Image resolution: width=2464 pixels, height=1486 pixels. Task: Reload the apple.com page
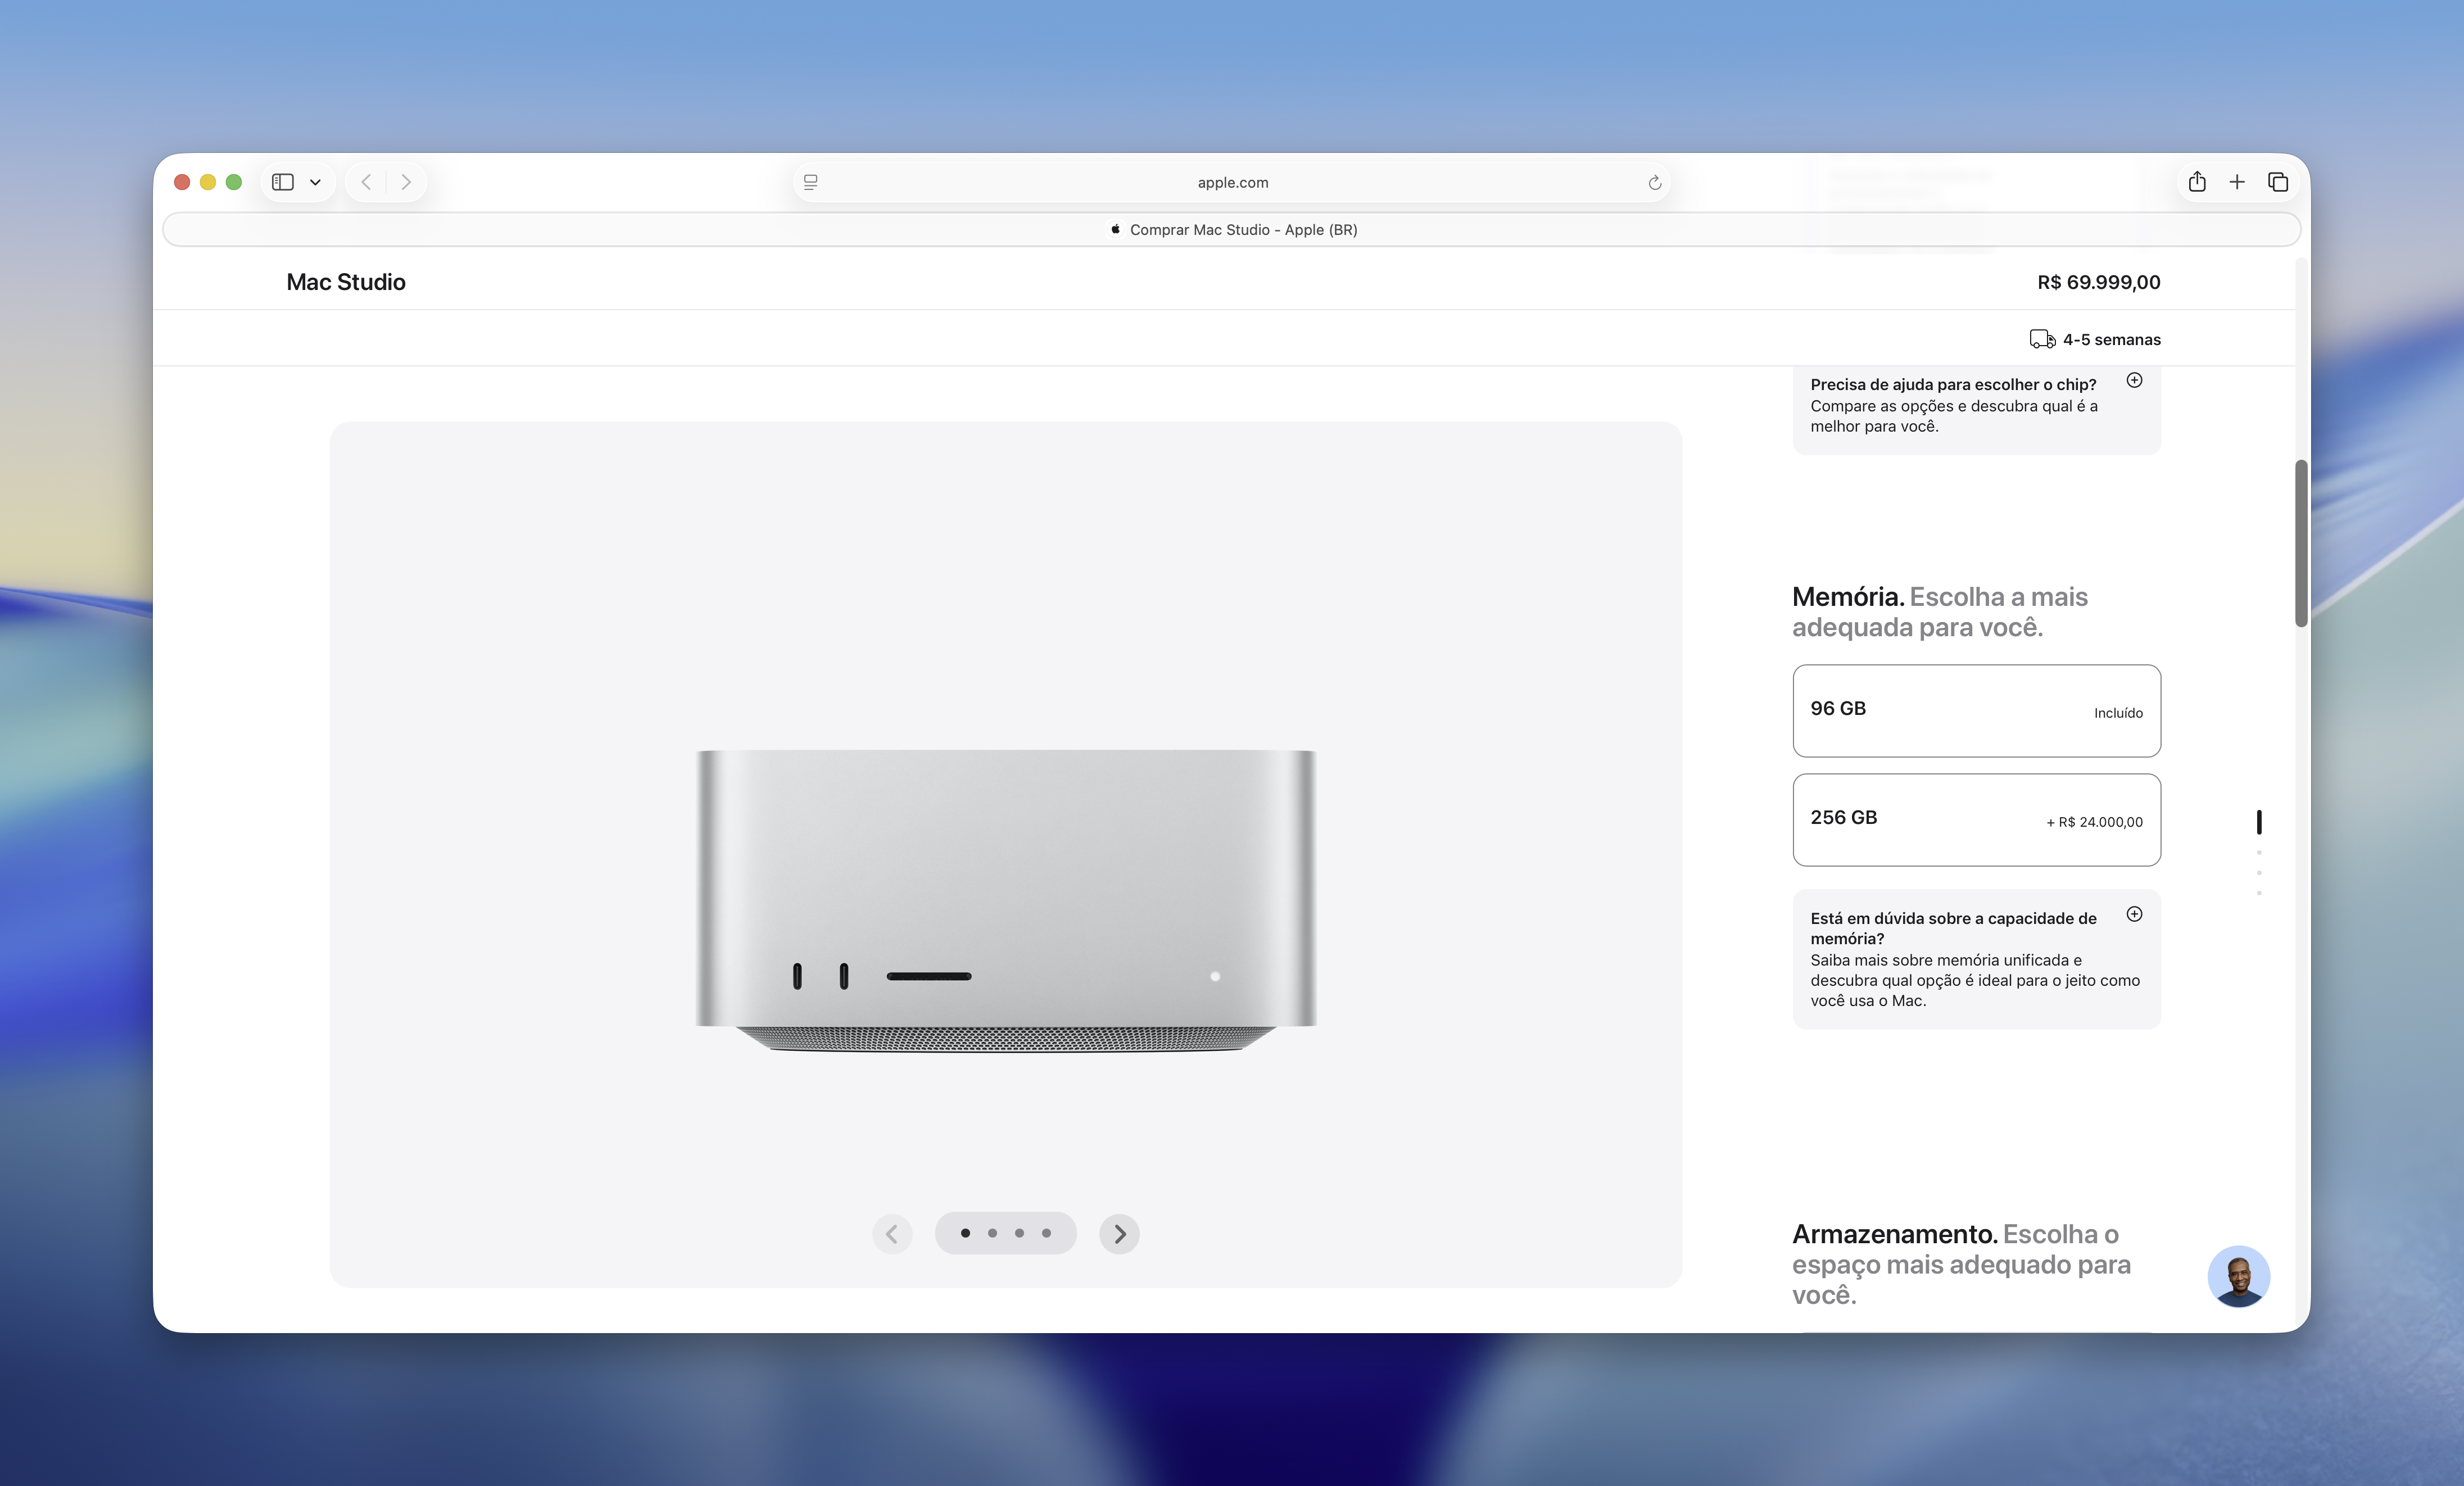[x=1655, y=182]
